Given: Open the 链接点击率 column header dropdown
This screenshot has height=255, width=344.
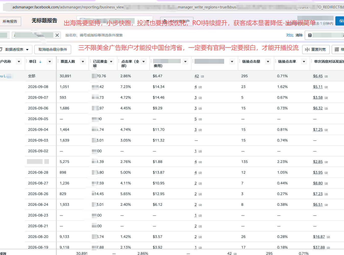Looking at the screenshot, I should (x=304, y=61).
